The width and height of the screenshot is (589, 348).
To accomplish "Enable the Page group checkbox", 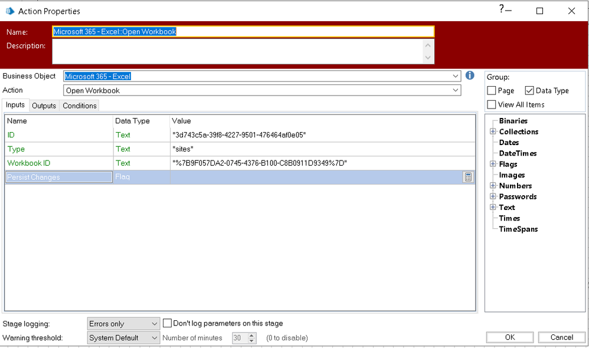I will (492, 90).
